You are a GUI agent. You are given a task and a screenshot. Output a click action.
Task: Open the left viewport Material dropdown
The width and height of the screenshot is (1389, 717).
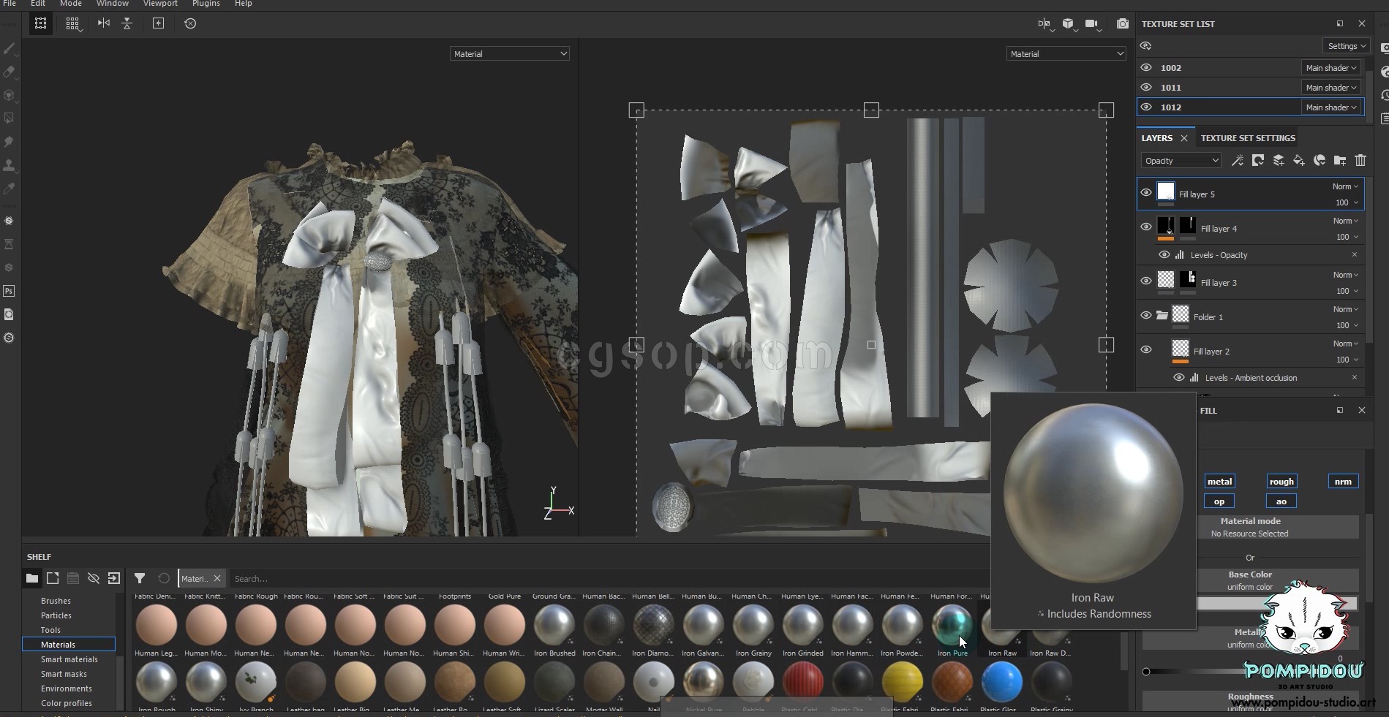[509, 54]
